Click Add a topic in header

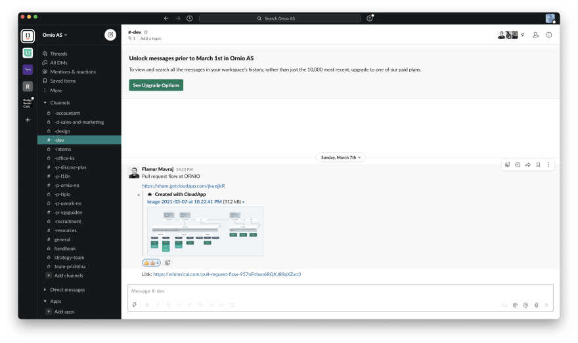151,38
